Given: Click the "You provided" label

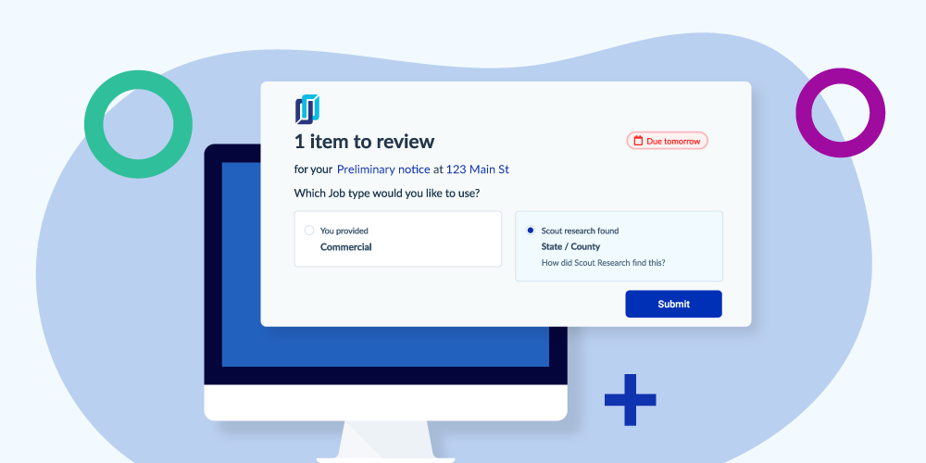Looking at the screenshot, I should tap(344, 231).
